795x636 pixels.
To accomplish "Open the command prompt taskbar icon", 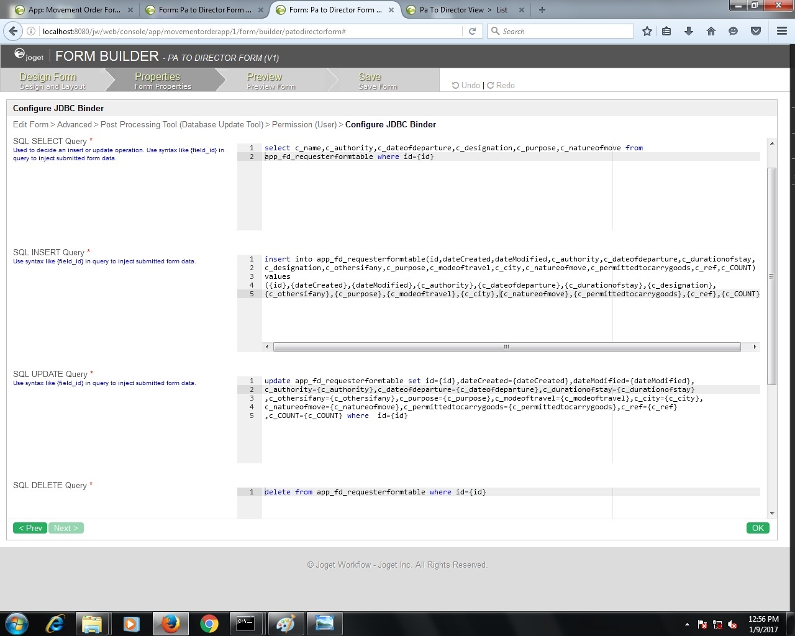I will [246, 624].
